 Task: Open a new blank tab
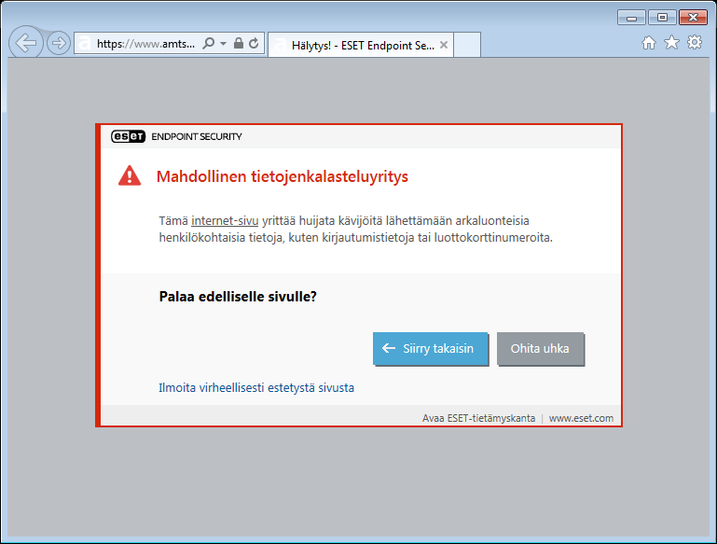467,44
